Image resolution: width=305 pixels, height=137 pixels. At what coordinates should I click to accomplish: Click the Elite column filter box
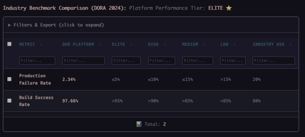point(126,61)
